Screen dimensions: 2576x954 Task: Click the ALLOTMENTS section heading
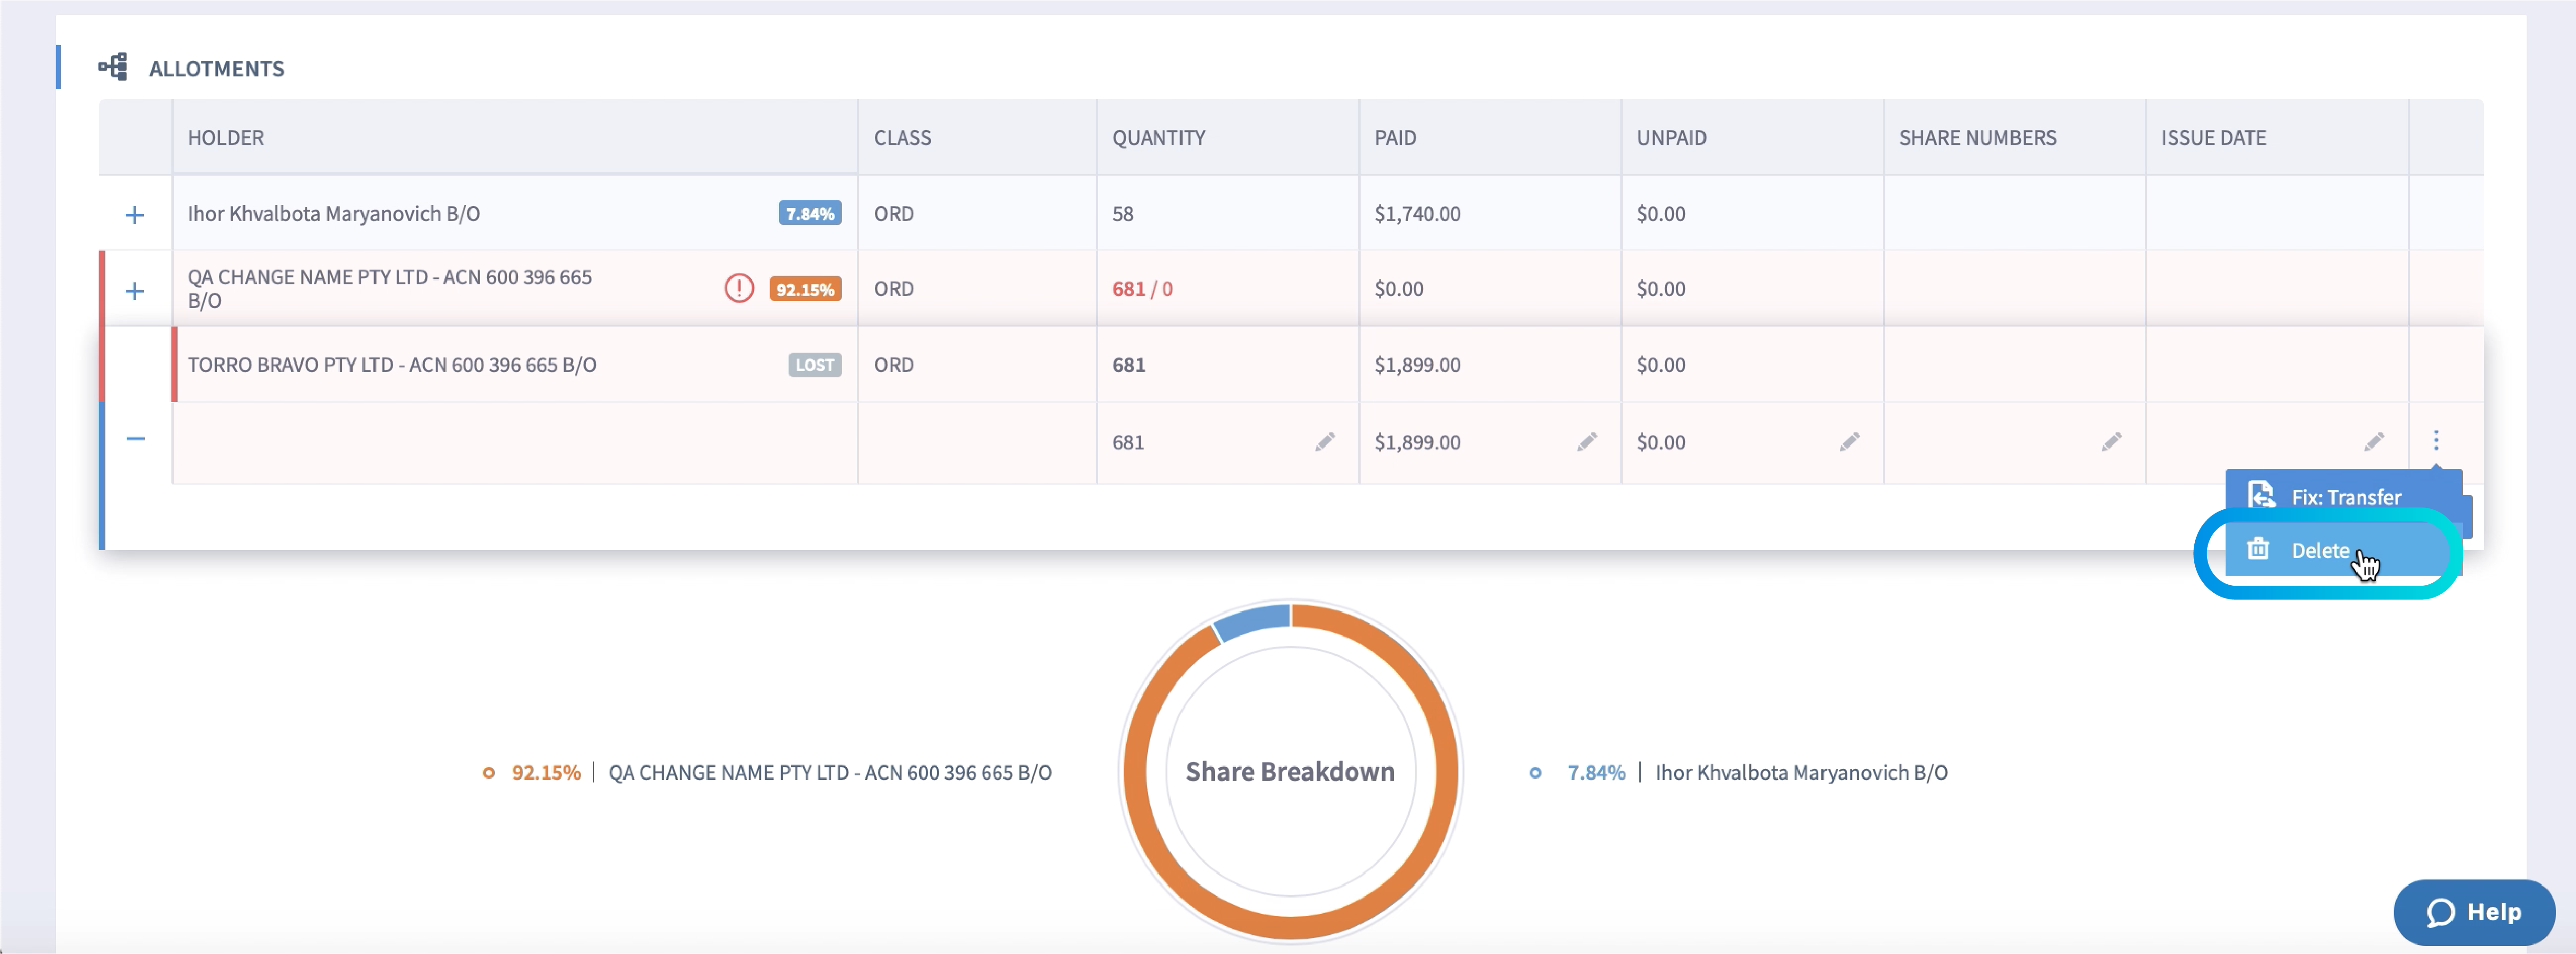[216, 68]
